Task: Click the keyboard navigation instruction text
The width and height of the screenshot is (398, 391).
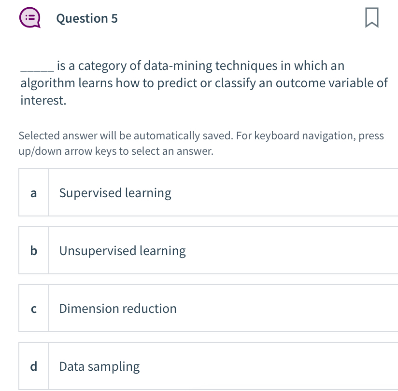Action: click(x=201, y=143)
